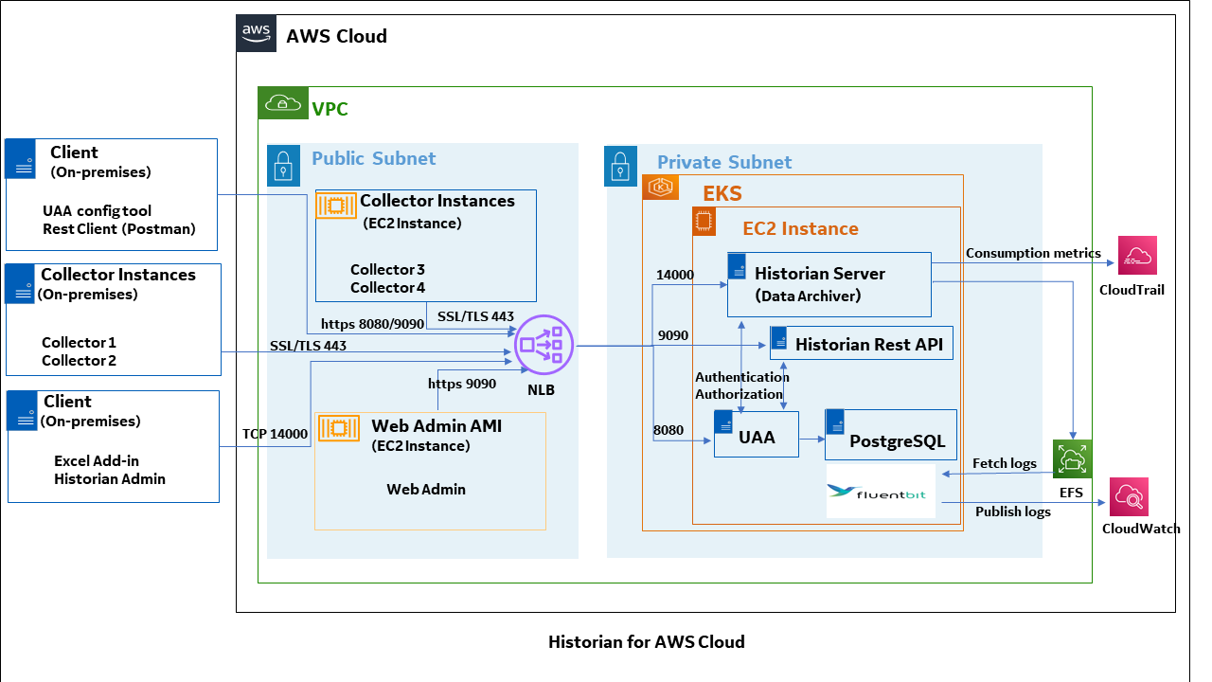The image size is (1212, 682).
Task: Click the Private Subnet lock icon
Action: 620,165
